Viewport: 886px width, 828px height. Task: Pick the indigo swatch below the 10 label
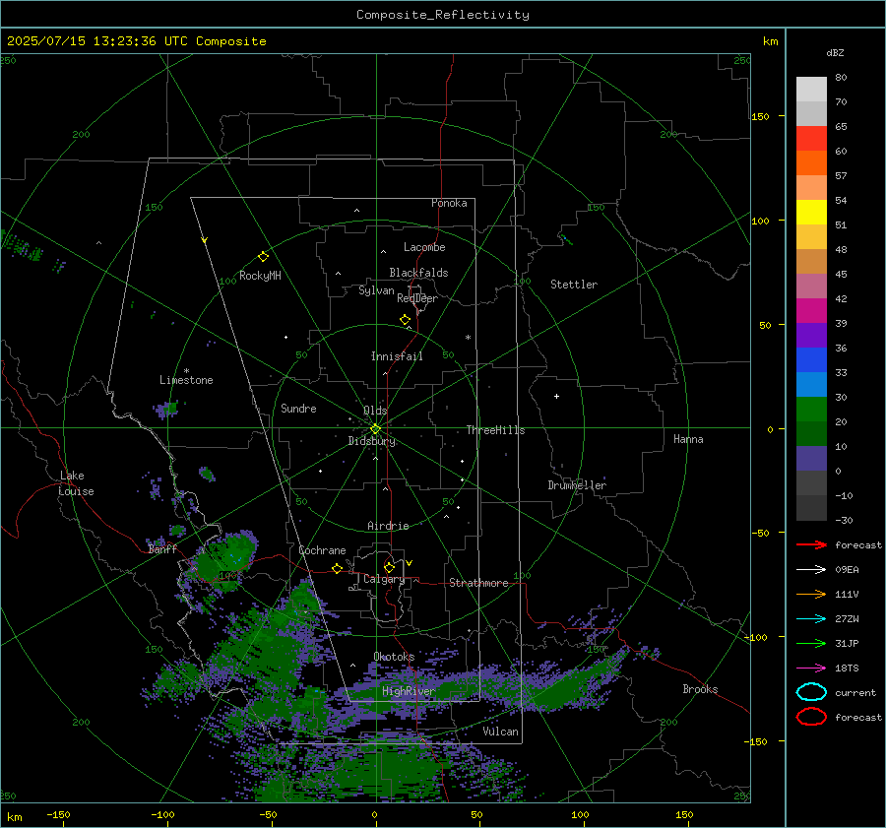click(811, 459)
